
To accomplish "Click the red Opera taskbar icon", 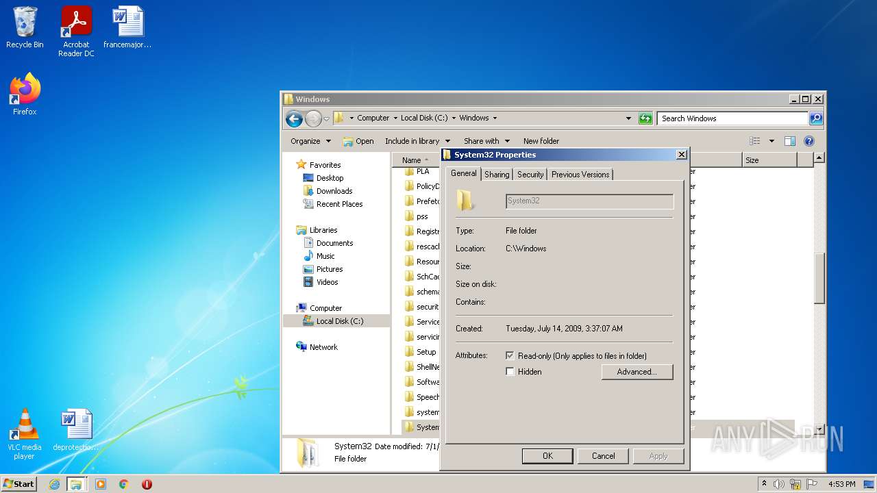I will click(147, 484).
